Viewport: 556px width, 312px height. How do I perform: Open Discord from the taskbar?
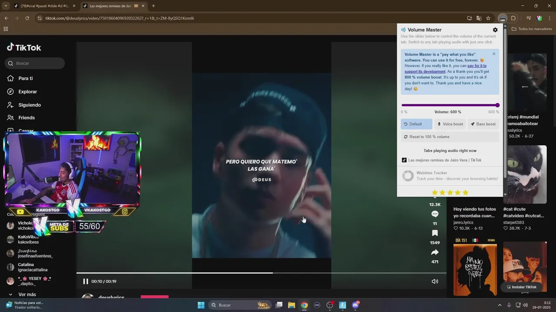[x=355, y=305]
